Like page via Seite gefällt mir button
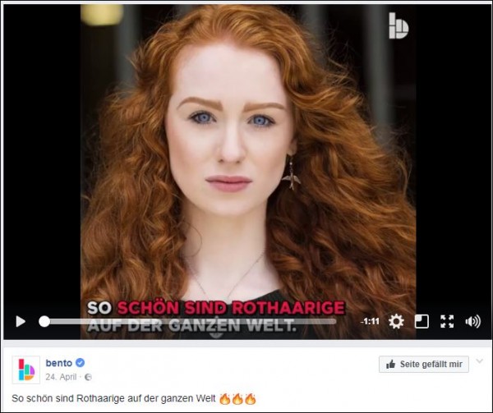493x413 pixels. point(423,364)
